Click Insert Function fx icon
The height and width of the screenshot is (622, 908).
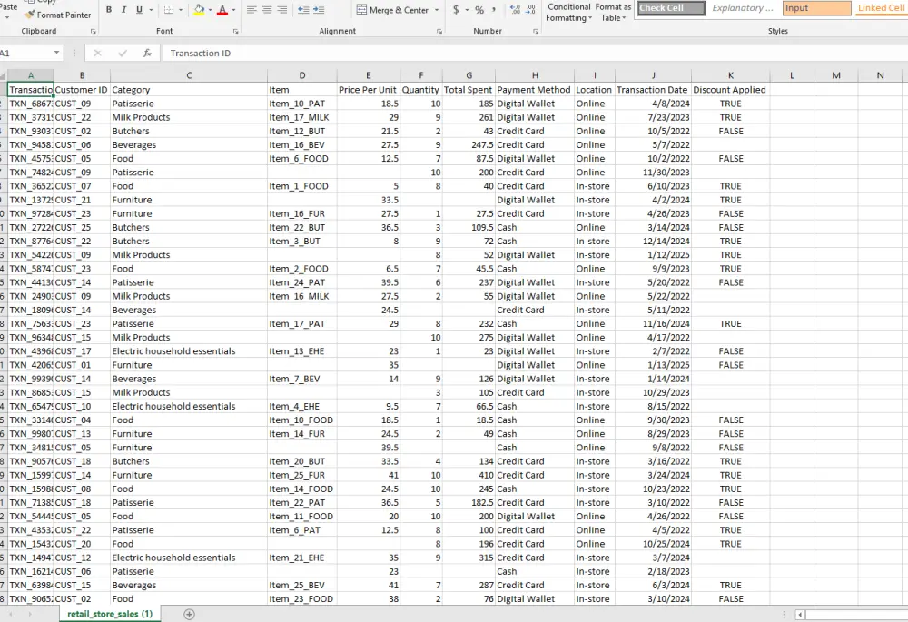[147, 53]
